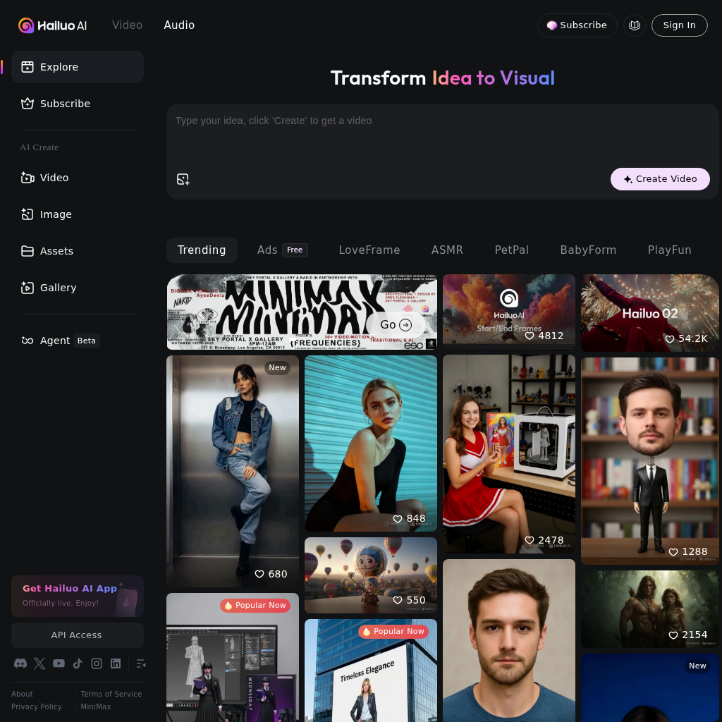Click the image upload icon in prompt box

[x=183, y=179]
